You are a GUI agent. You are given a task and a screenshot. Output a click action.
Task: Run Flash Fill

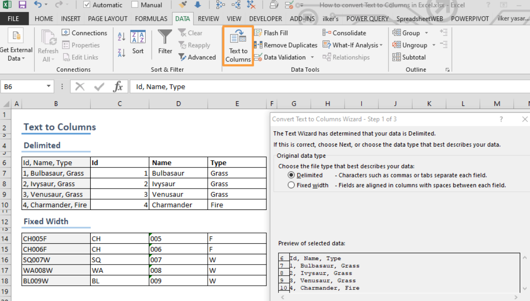point(271,33)
